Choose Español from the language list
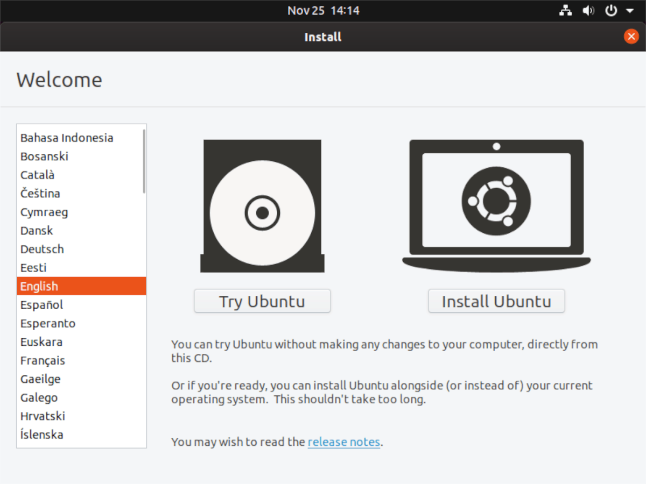This screenshot has height=484, width=646. point(41,305)
